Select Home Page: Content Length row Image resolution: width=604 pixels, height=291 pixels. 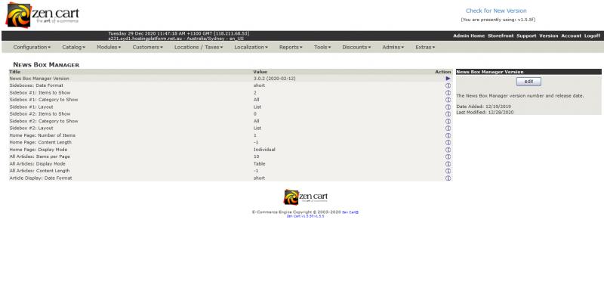(230, 143)
